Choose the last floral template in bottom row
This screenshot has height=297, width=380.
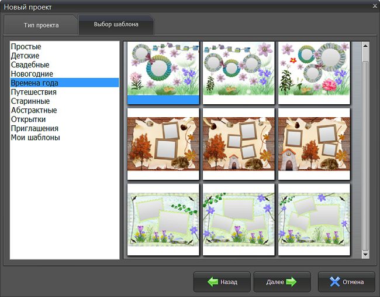pyautogui.click(x=314, y=220)
